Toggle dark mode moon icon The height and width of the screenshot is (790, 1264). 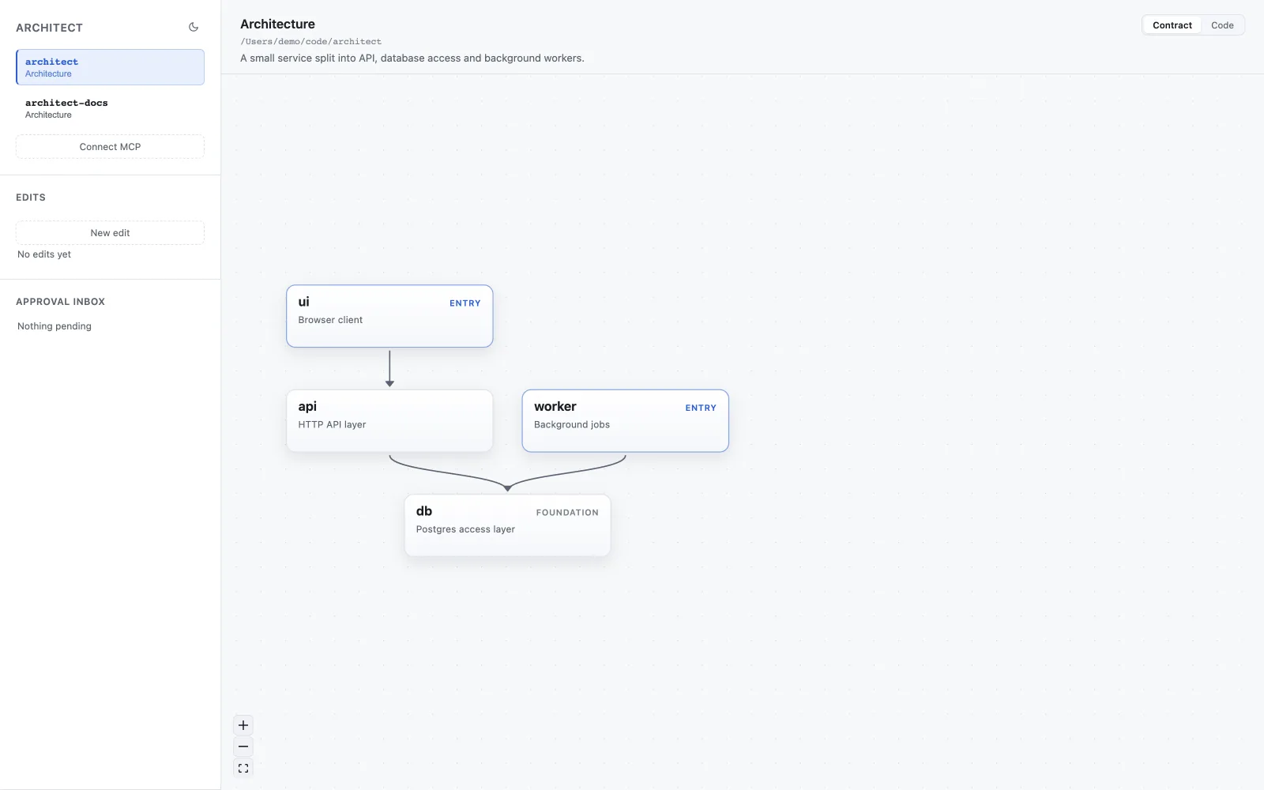pos(194,27)
